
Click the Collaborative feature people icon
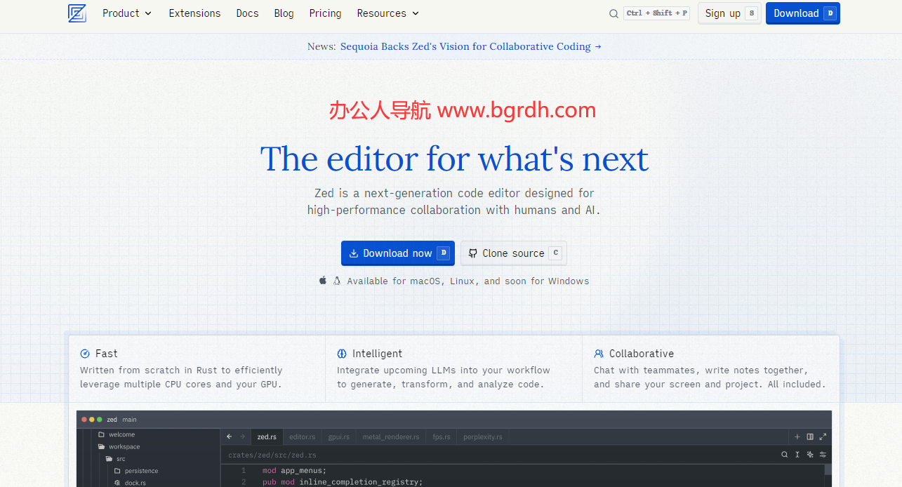(599, 354)
